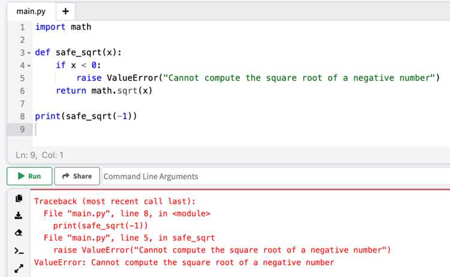Screen dimensions: 450x277
Task: Click the 'if x < 0:' code line
Action: click(79, 65)
